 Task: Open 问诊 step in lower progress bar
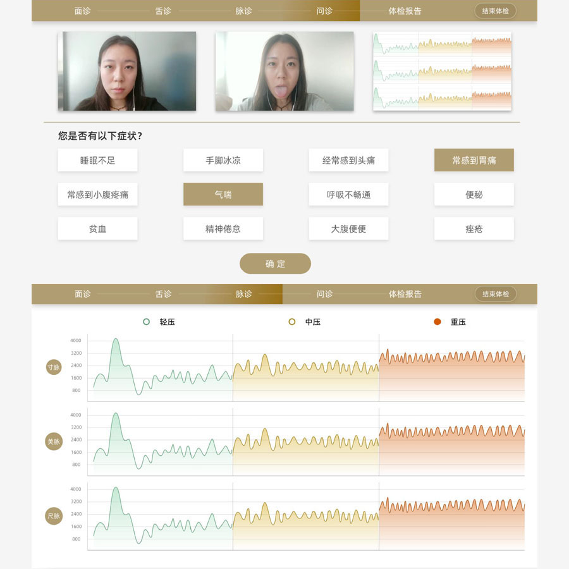[x=324, y=294]
